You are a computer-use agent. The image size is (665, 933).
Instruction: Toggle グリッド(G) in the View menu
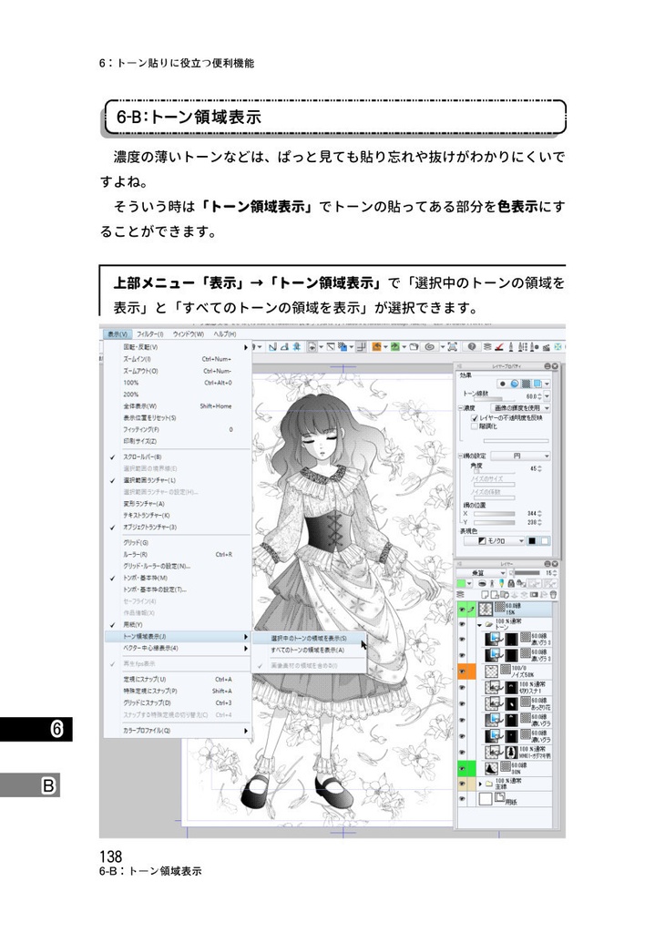tap(178, 543)
